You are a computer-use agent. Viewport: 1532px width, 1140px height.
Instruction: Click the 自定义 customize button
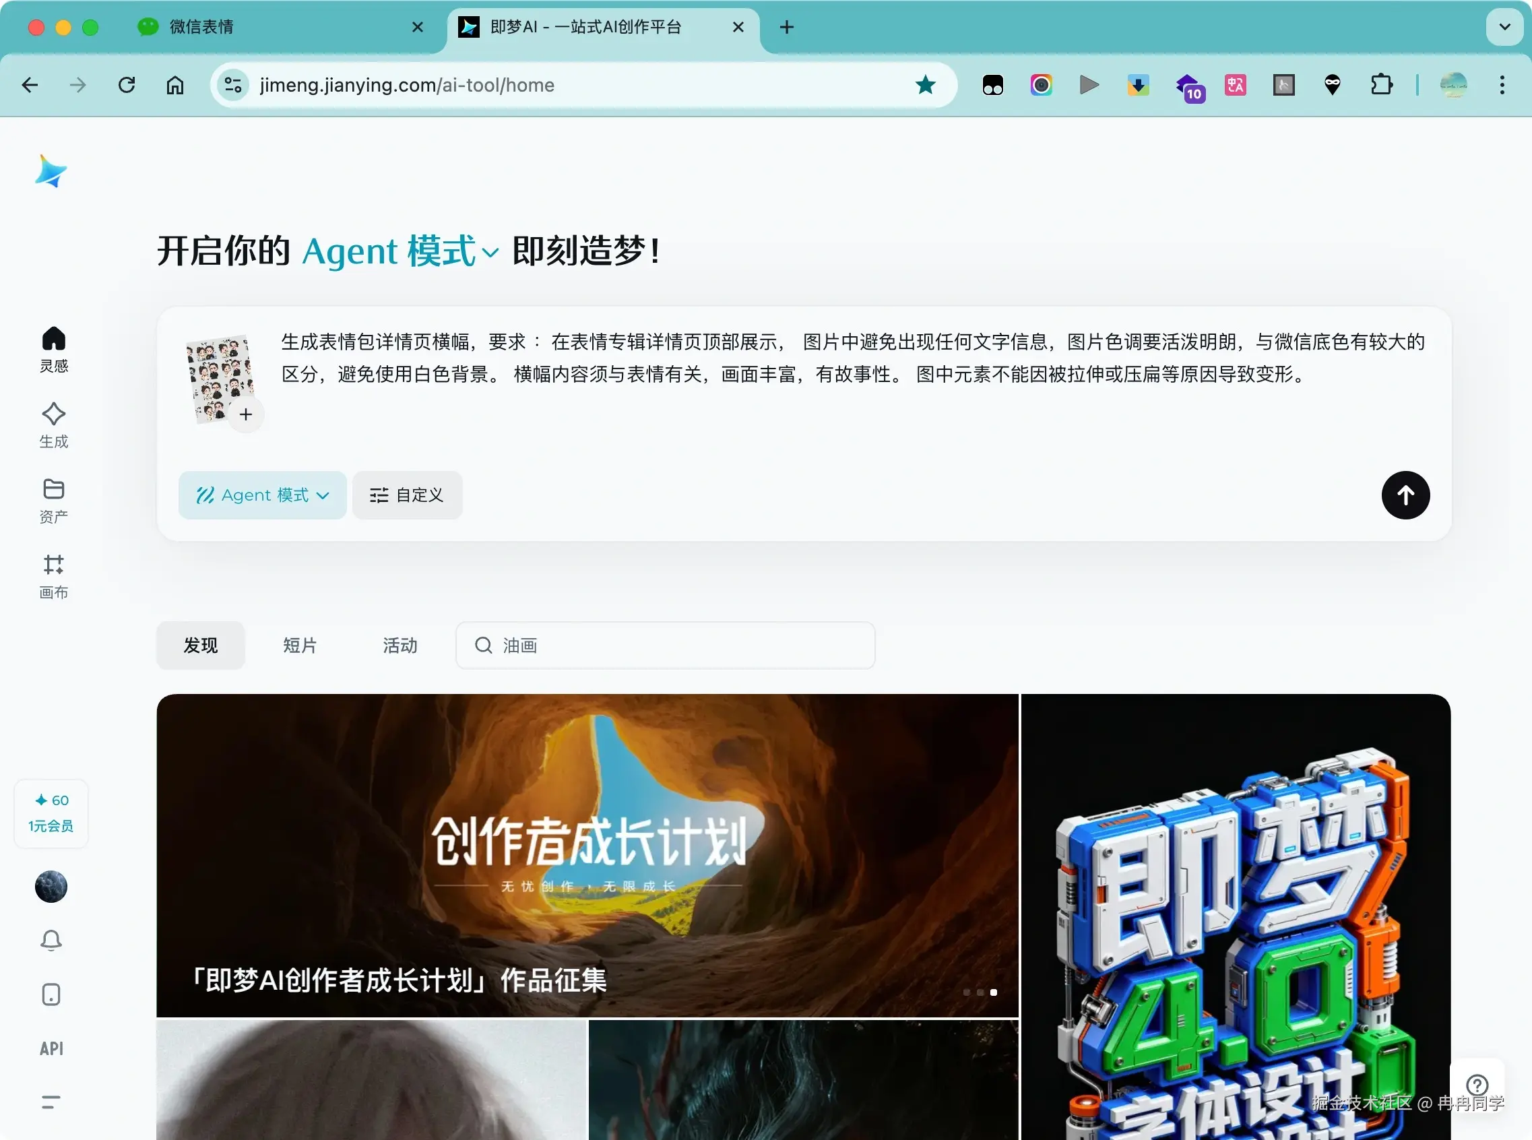click(406, 495)
